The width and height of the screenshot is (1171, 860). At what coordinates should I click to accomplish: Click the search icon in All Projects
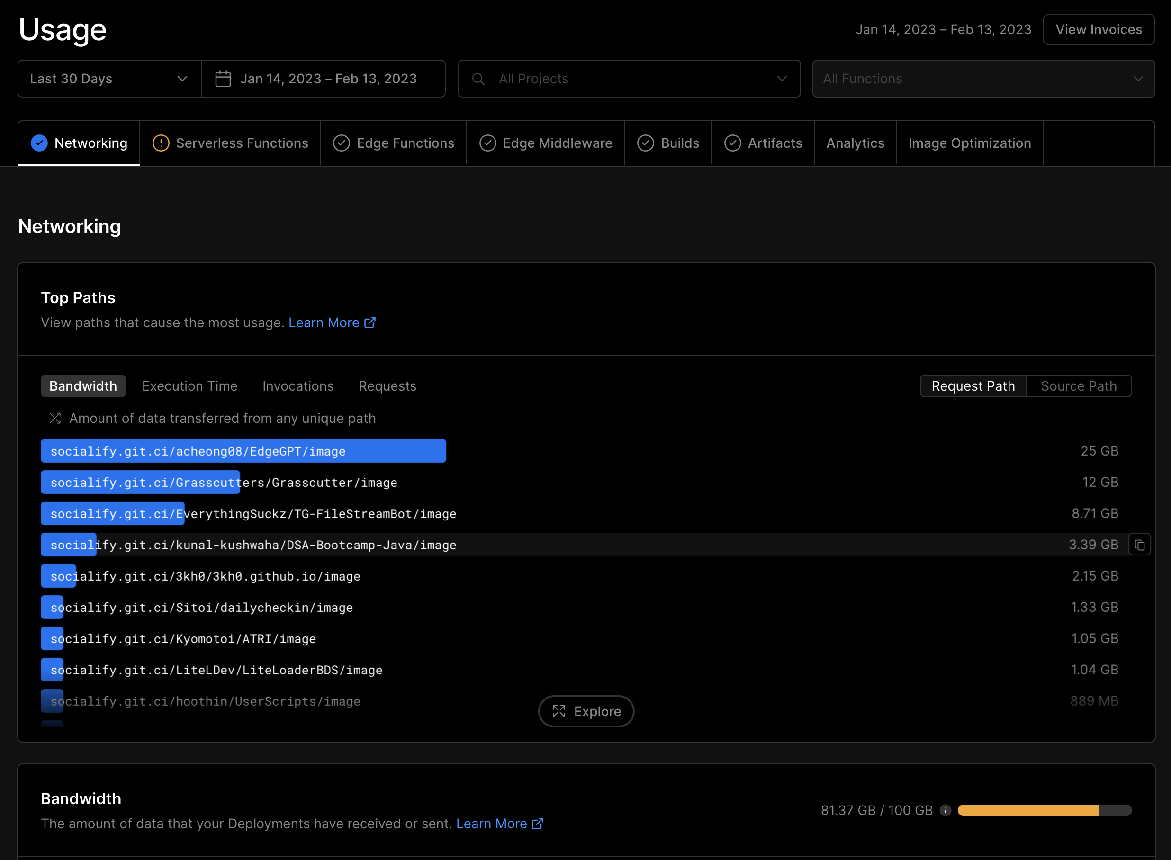point(478,79)
